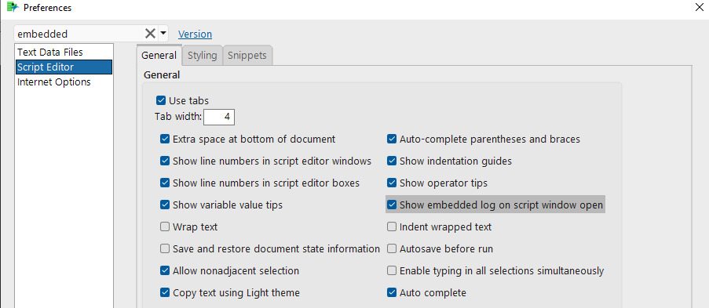Toggle Auto-complete parentheses and braces
Screen dimensions: 709x308
[392, 139]
